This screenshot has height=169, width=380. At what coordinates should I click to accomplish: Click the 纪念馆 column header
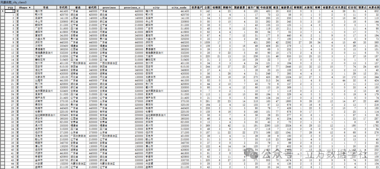pyautogui.click(x=351, y=8)
